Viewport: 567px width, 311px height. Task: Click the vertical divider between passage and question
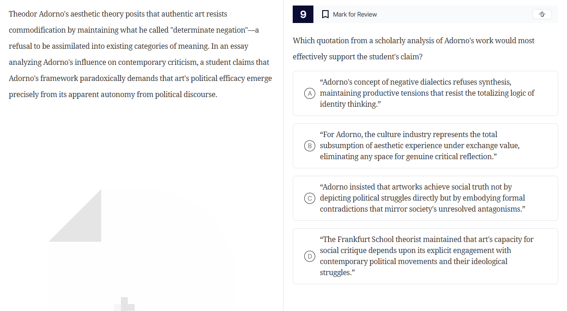point(283,155)
